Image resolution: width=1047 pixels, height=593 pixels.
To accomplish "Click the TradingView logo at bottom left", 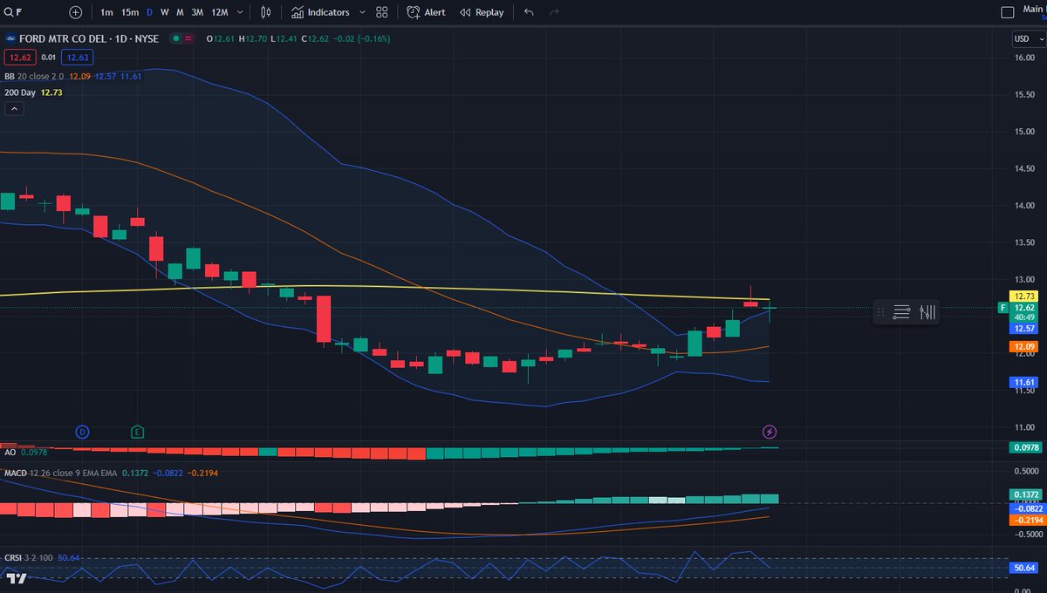I will pyautogui.click(x=16, y=578).
